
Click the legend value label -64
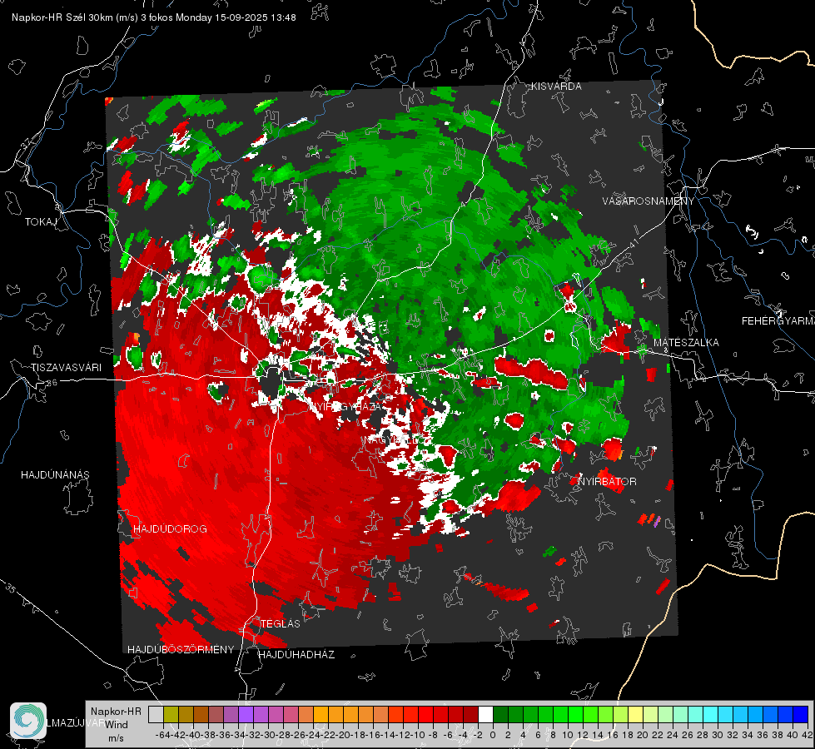coord(163,735)
